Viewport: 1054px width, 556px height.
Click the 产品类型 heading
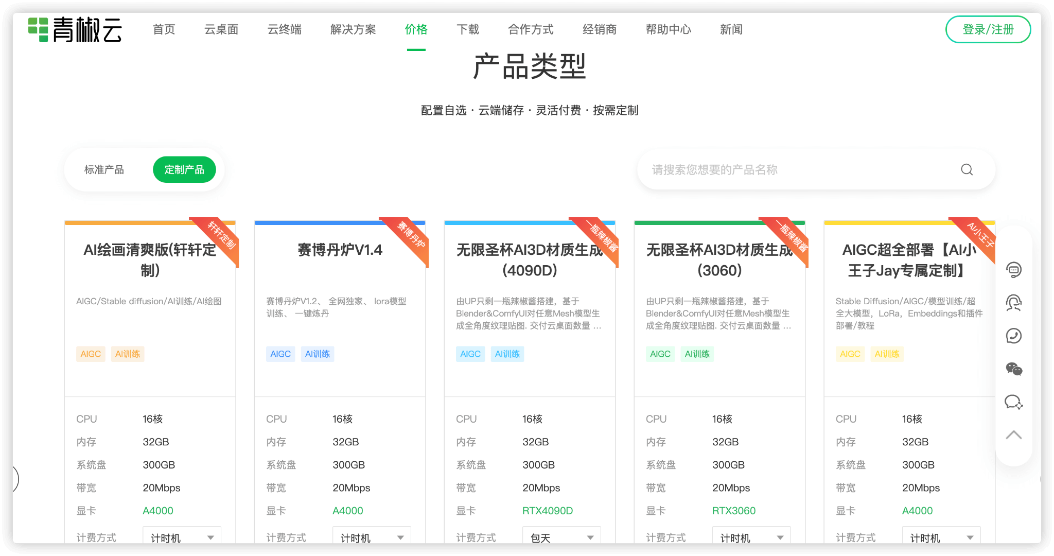click(x=530, y=66)
